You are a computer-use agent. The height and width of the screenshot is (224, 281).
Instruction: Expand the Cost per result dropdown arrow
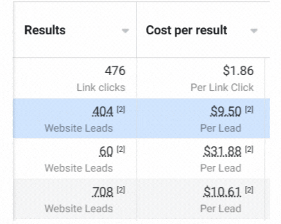tap(254, 31)
